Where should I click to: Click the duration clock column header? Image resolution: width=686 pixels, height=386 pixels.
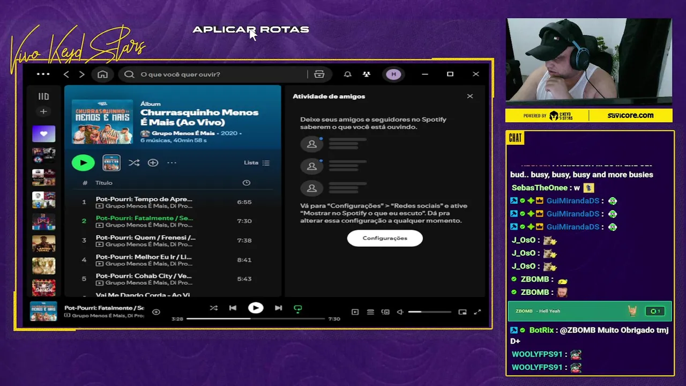pos(246,183)
